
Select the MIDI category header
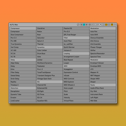point(76,66)
